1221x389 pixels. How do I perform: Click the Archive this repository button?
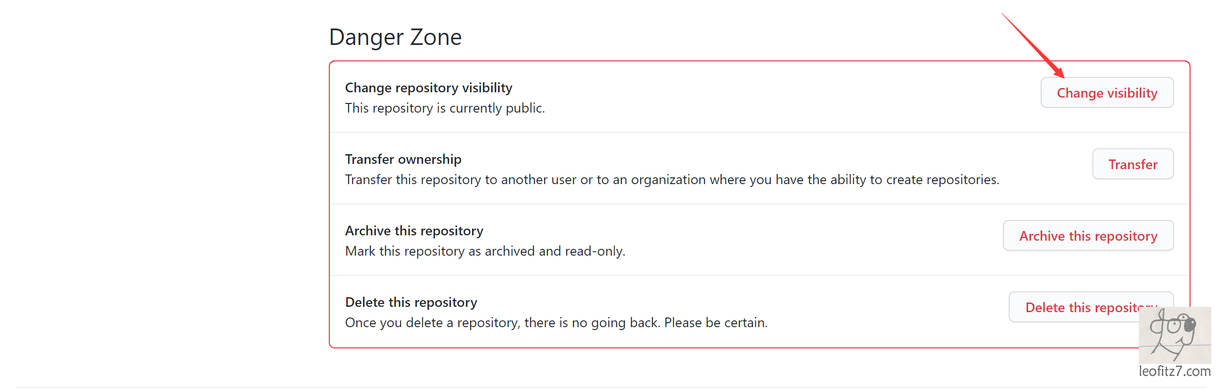tap(1088, 236)
